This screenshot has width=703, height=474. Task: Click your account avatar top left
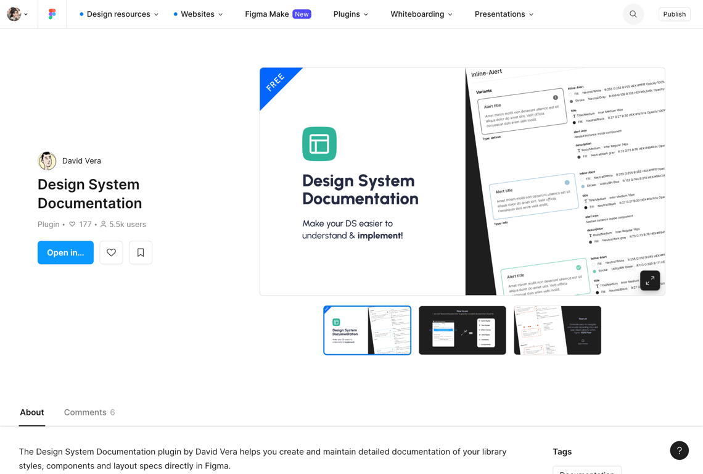click(x=14, y=14)
